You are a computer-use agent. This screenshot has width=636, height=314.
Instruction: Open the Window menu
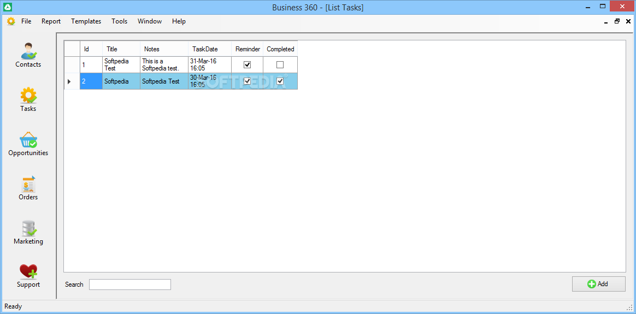point(150,21)
